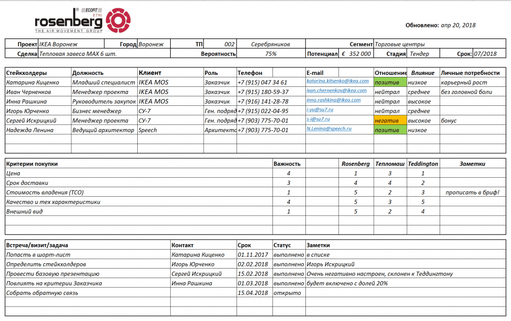Click stage value 'Тендер'

pos(423,54)
